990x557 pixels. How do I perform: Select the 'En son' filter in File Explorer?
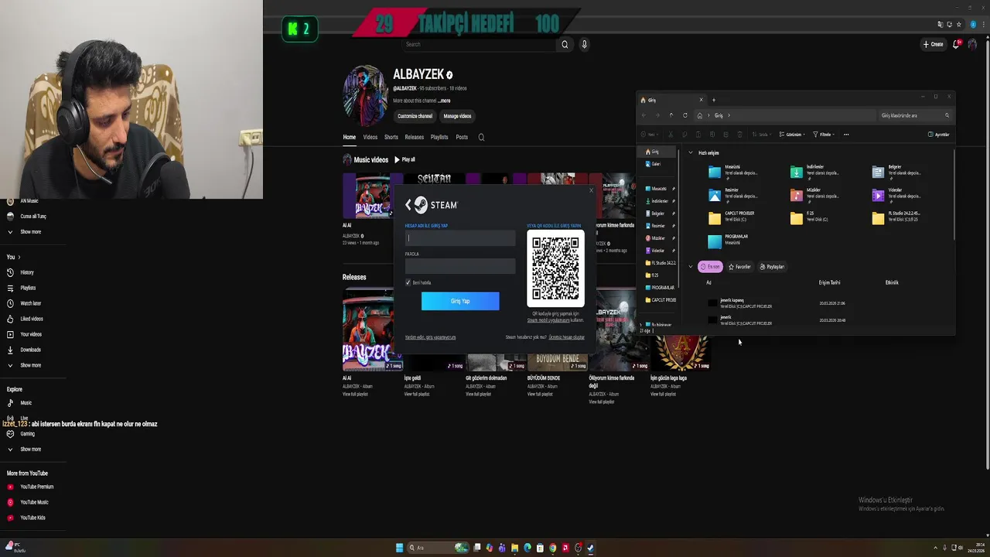[710, 267]
